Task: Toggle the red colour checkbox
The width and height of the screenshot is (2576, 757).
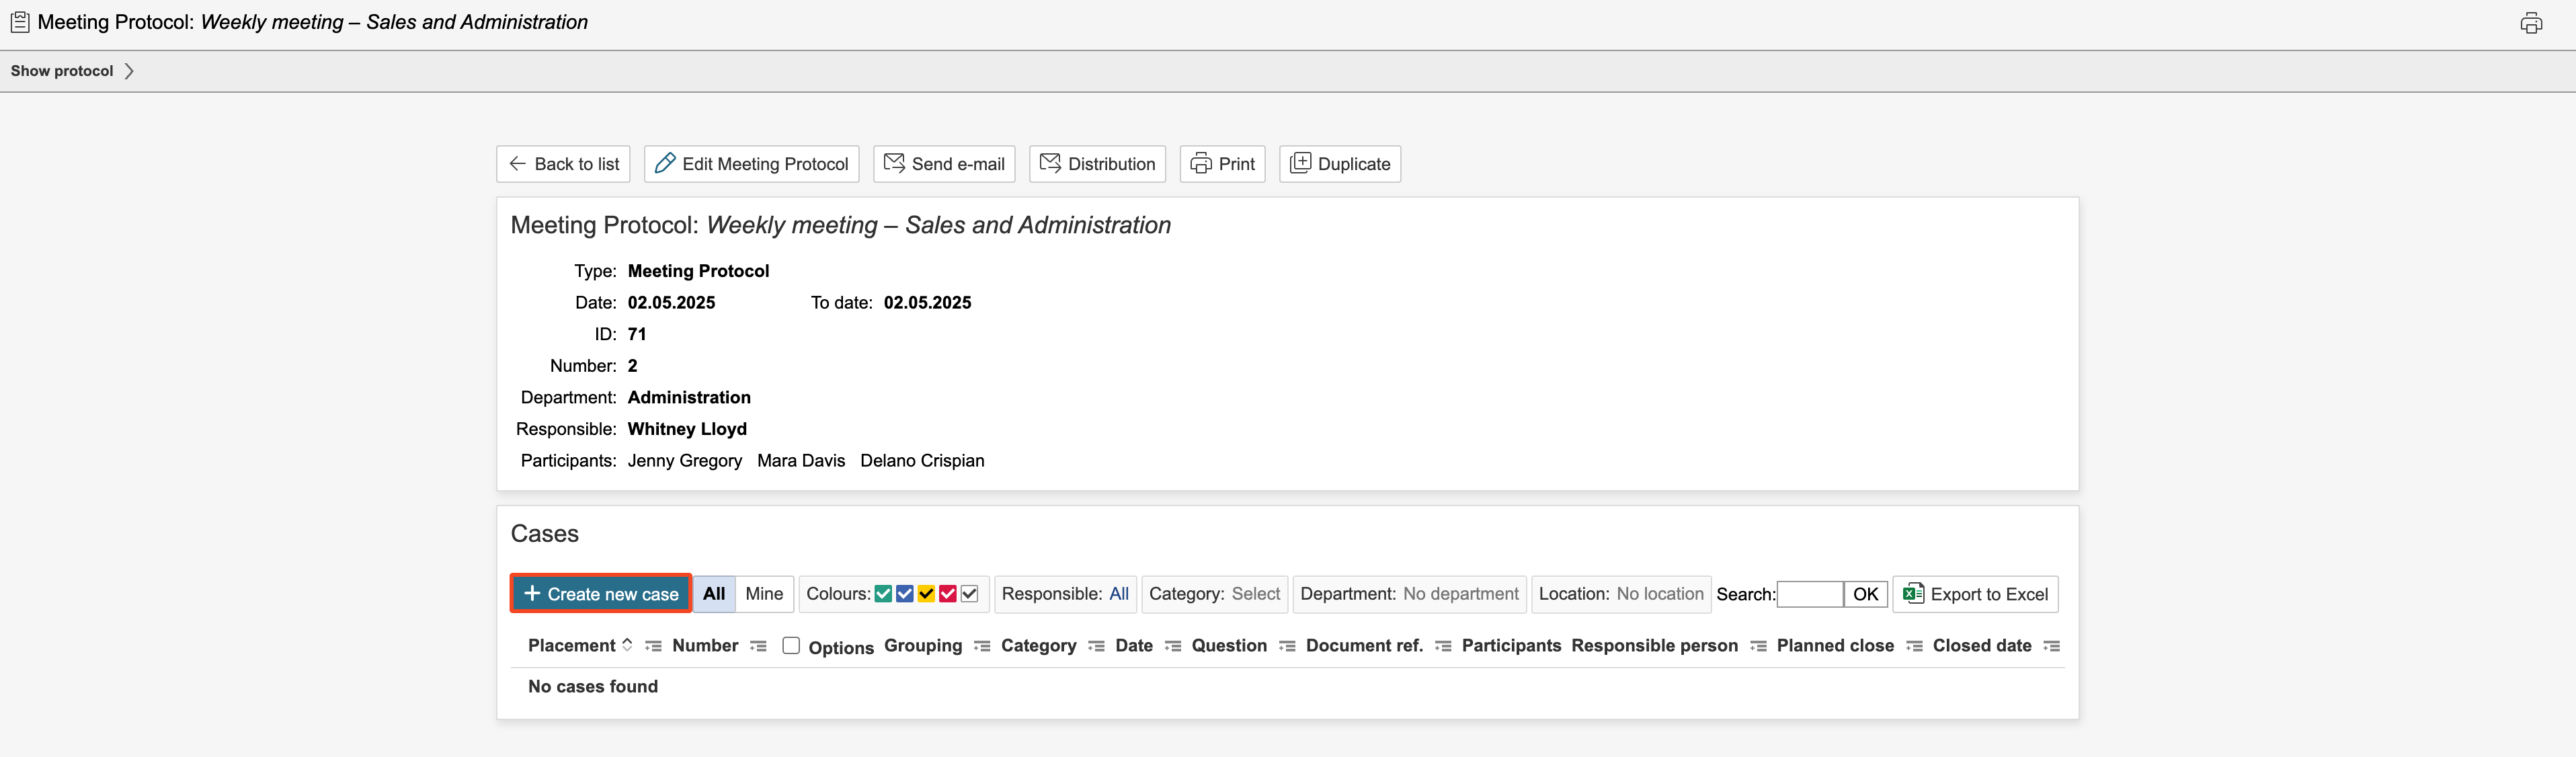Action: 948,594
